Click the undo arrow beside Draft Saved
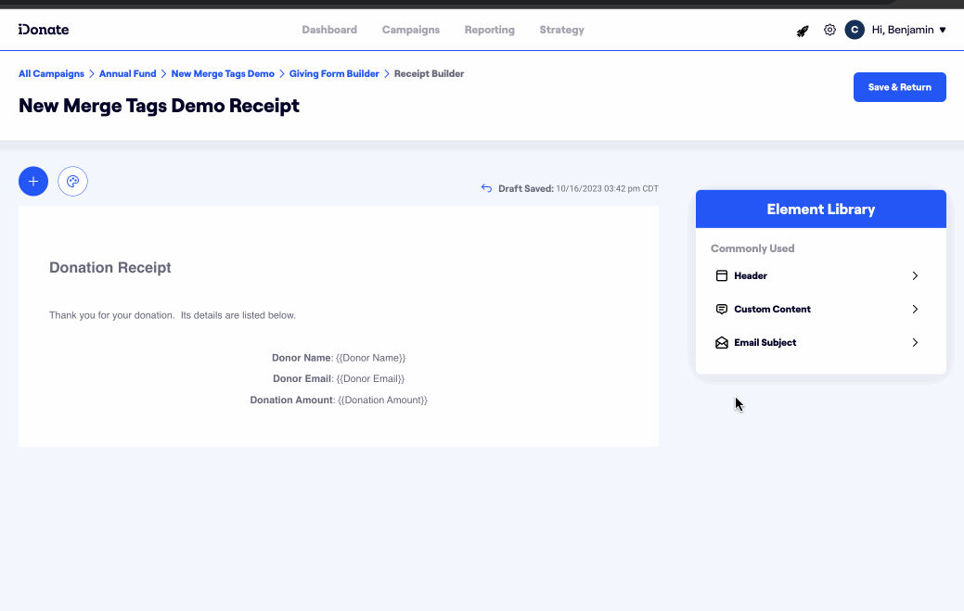 pyautogui.click(x=486, y=188)
